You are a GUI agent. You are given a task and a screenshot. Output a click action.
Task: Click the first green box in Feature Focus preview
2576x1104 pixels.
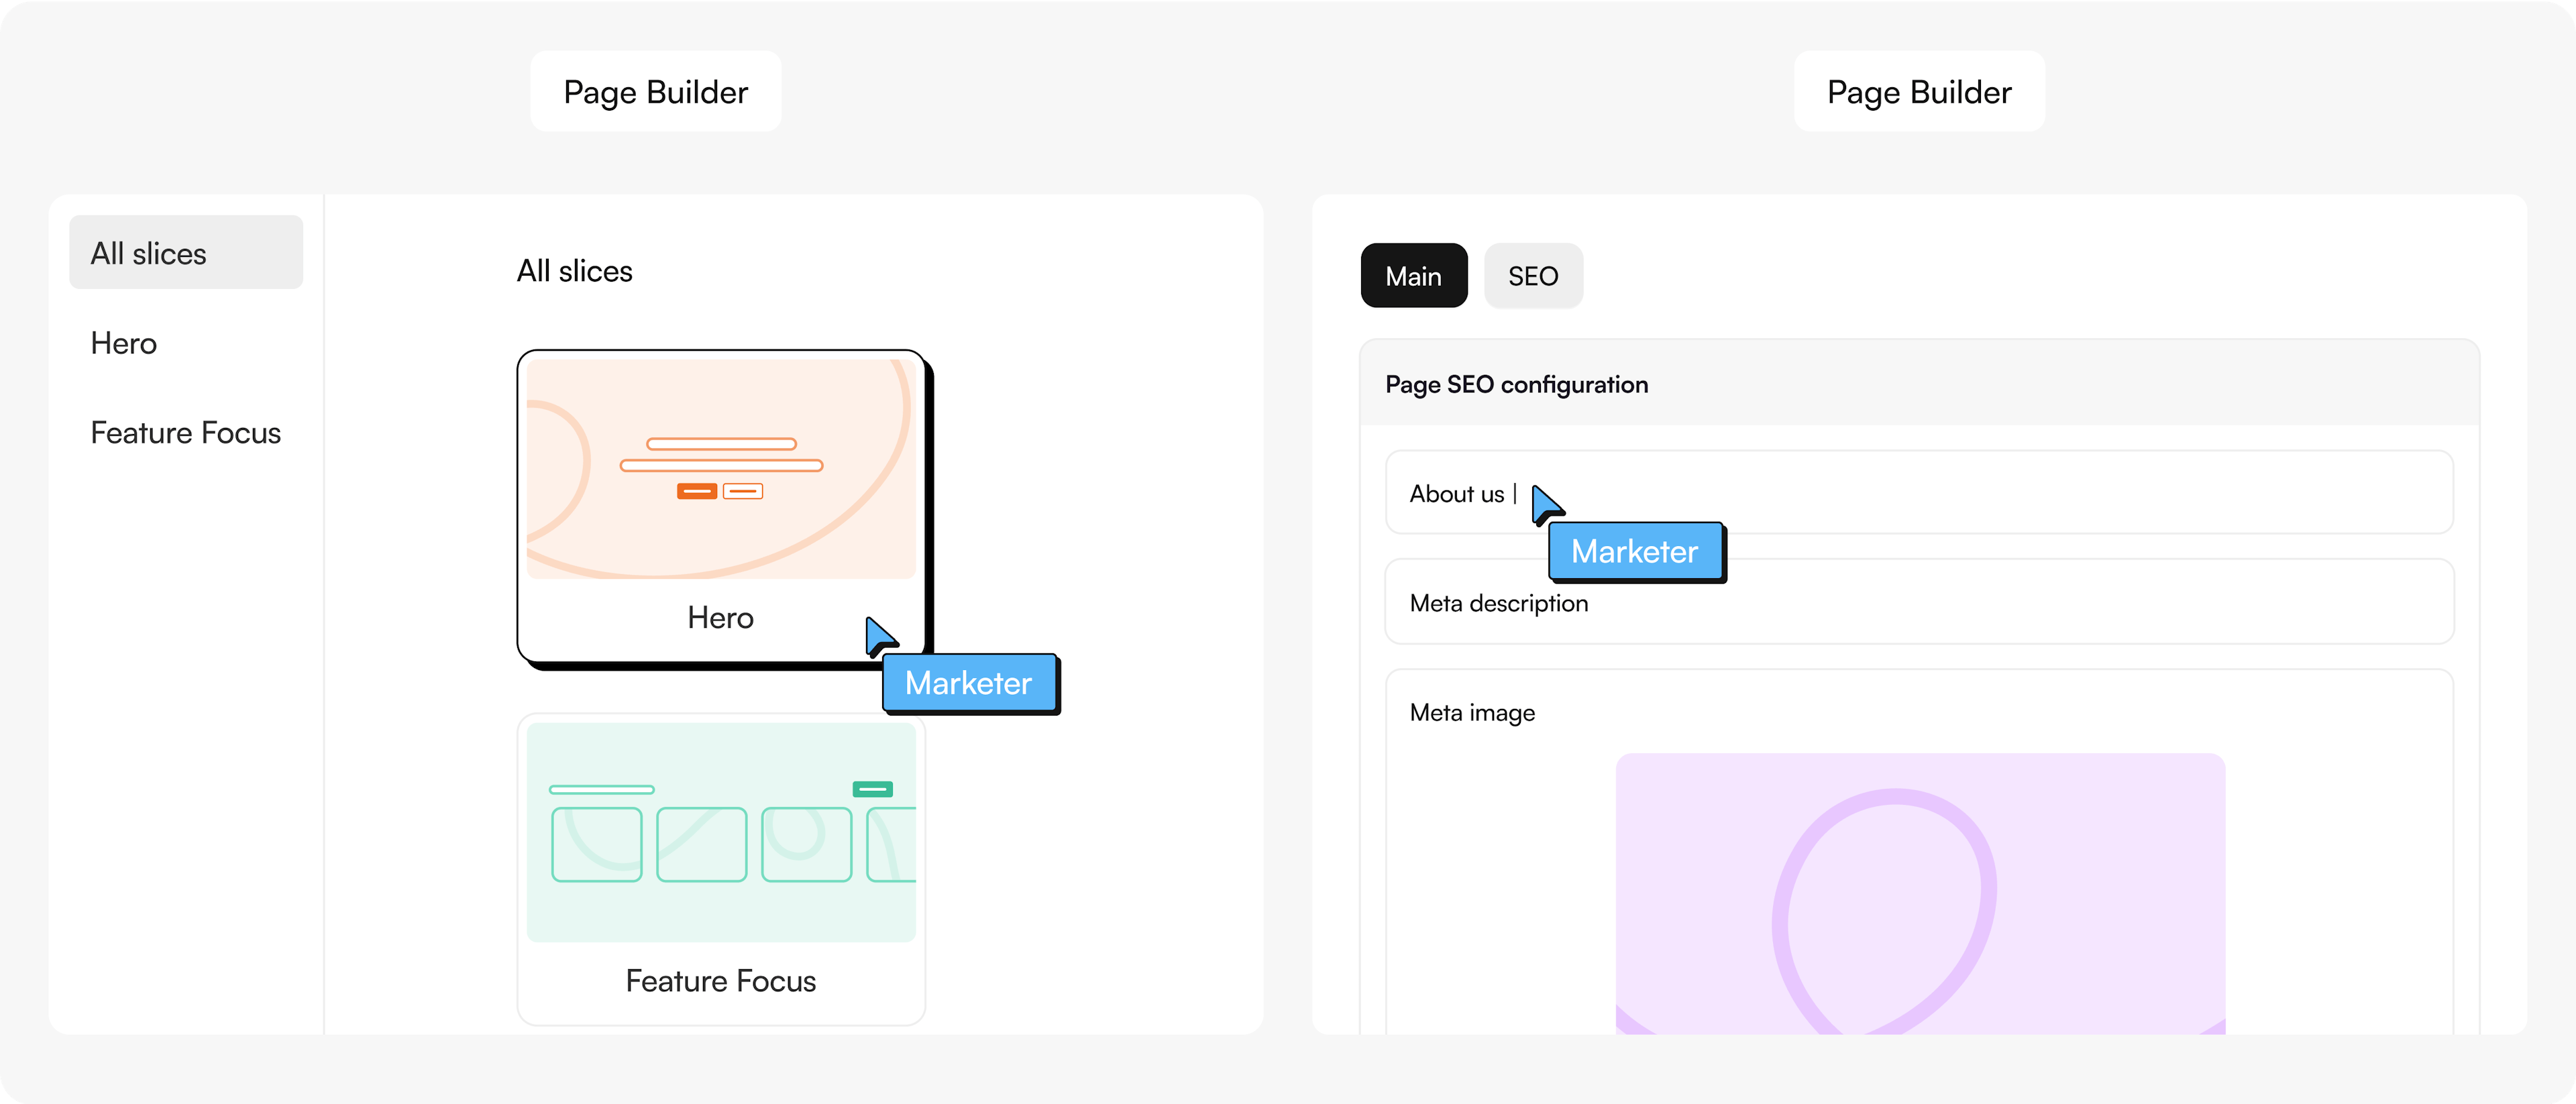[597, 844]
